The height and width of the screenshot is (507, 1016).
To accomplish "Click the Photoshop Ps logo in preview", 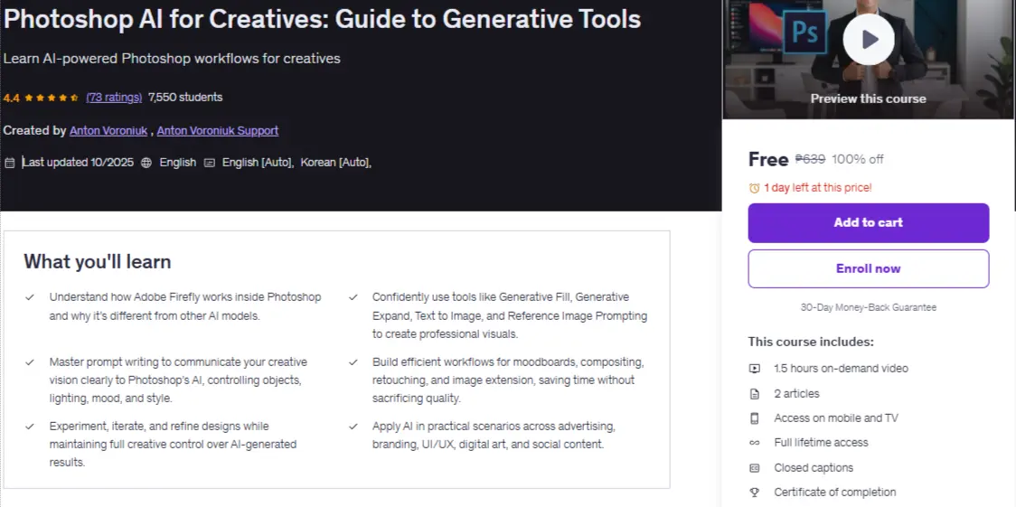I will [x=804, y=33].
